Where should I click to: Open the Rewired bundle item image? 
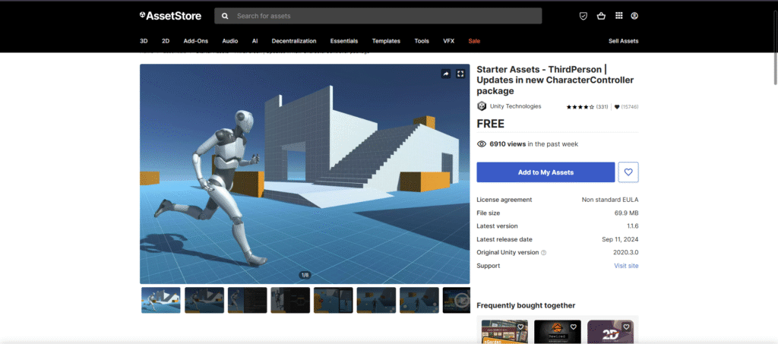tap(558, 332)
